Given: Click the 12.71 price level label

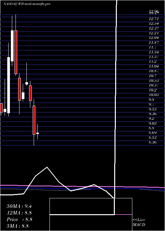Looking at the screenshot, I should point(154,19).
